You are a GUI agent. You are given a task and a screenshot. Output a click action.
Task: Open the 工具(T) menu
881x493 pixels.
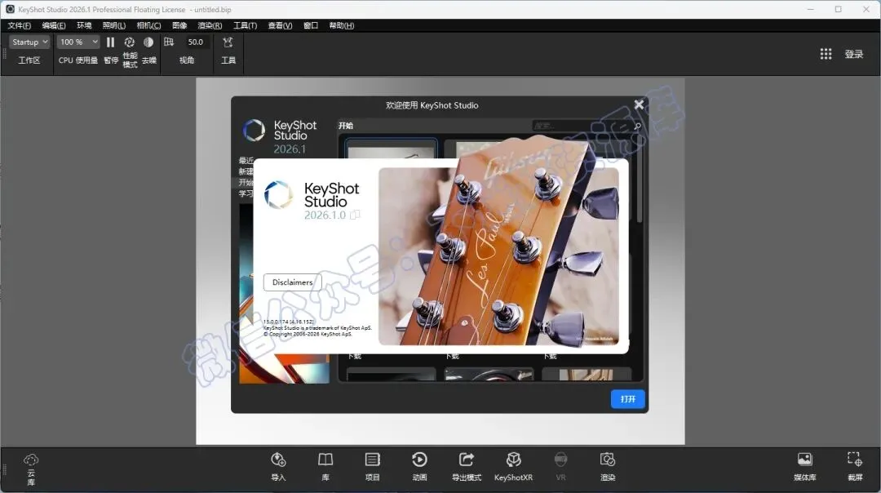point(245,25)
